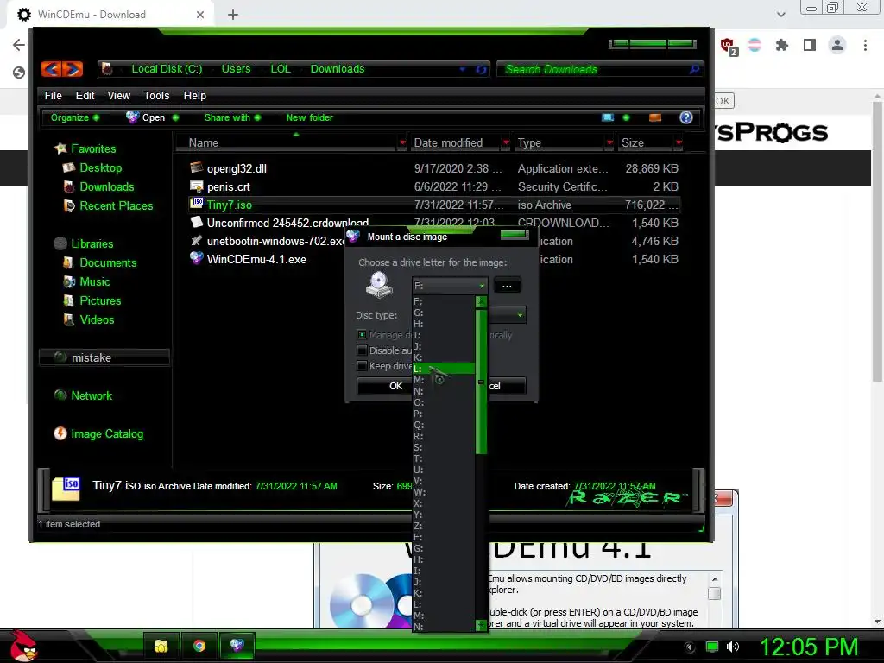Select the mistake computer item
This screenshot has width=884, height=663.
[x=104, y=357]
